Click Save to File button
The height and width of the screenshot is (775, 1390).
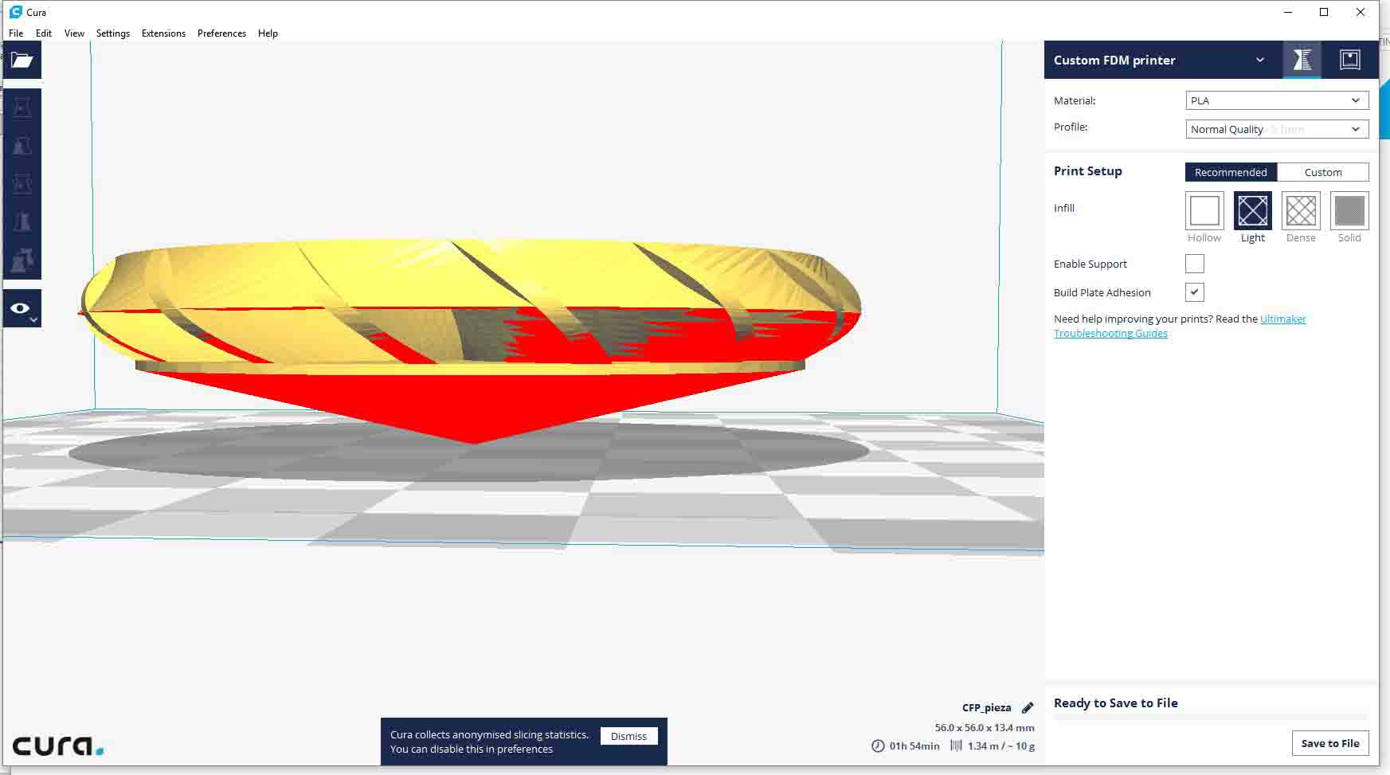coord(1330,743)
